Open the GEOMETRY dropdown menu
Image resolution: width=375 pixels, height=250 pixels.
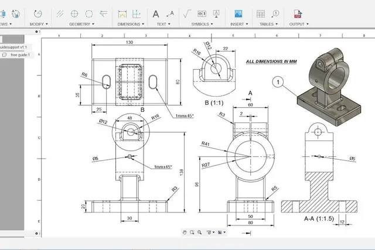tap(82, 24)
